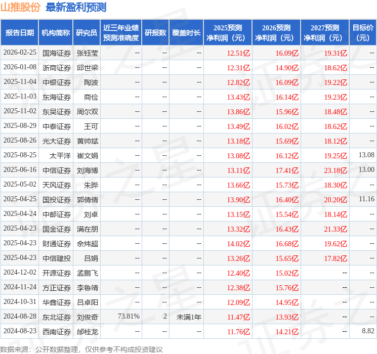377x354 pixels.
Task: Click the 未满1年 coverage duration cell
Action: click(x=189, y=317)
